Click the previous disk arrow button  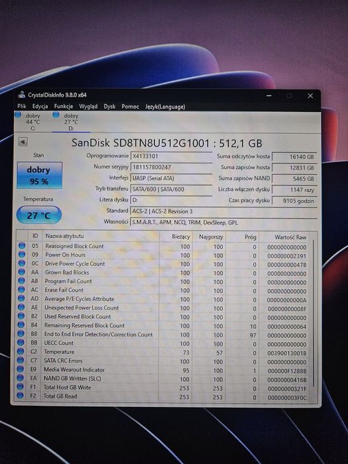23,142
